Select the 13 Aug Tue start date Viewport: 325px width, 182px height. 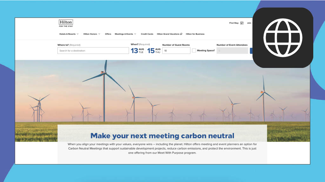137,51
